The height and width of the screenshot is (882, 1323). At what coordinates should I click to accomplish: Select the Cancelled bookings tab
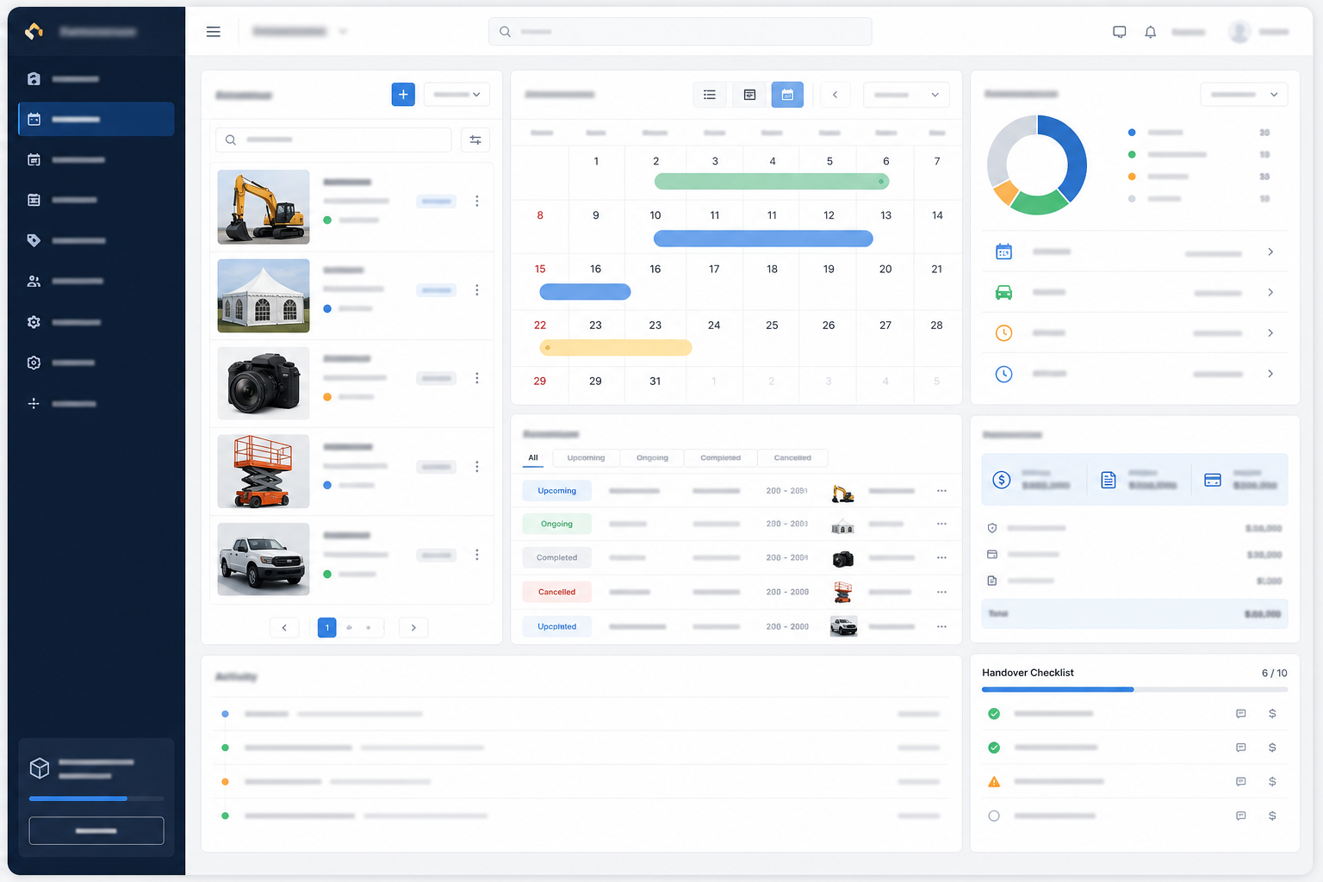click(792, 458)
